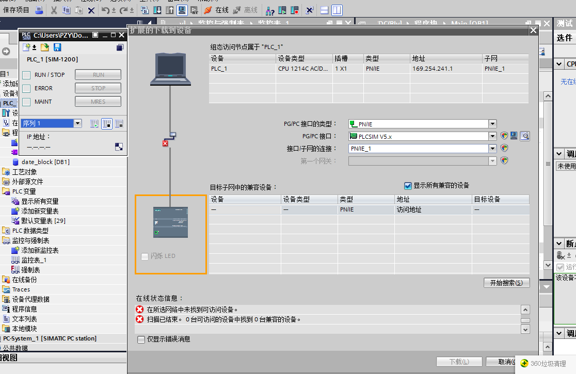Open the 接口/子网的连接 dropdown
Image resolution: width=576 pixels, height=374 pixels.
(x=492, y=149)
